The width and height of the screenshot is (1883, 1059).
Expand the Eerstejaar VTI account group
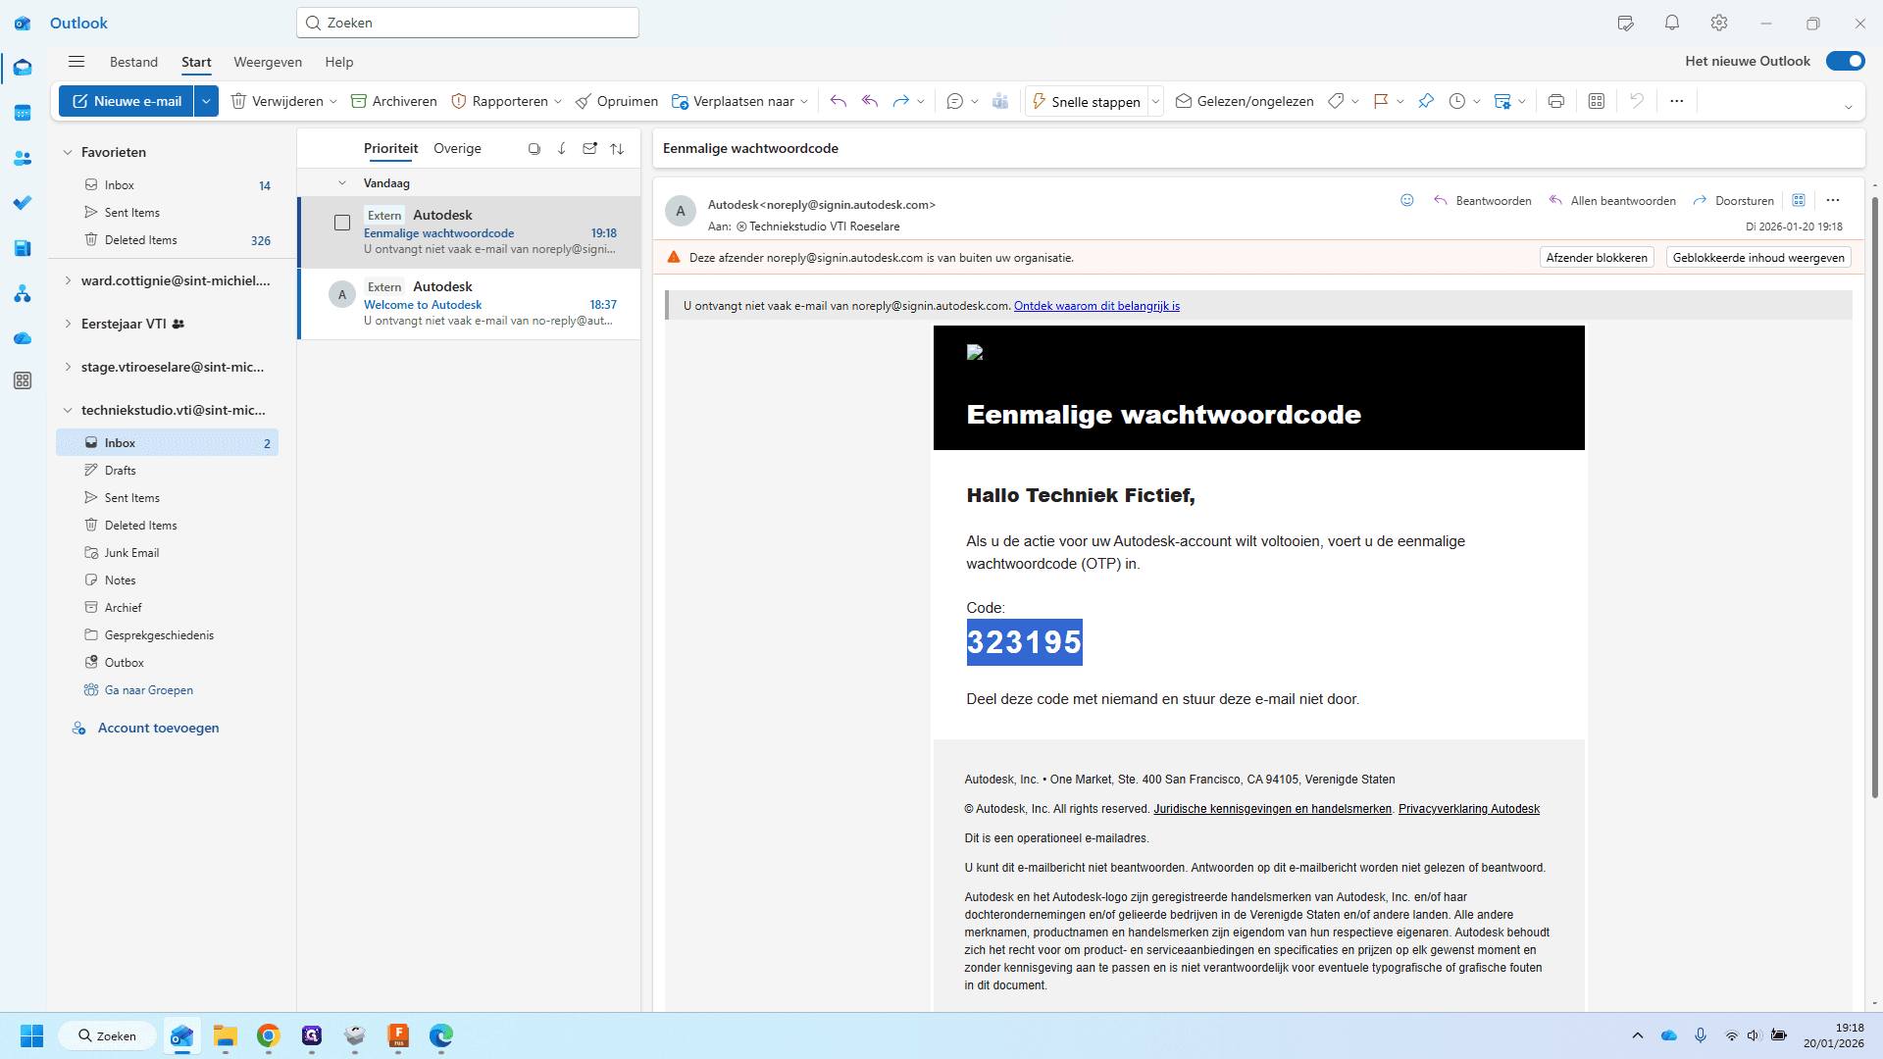68,324
